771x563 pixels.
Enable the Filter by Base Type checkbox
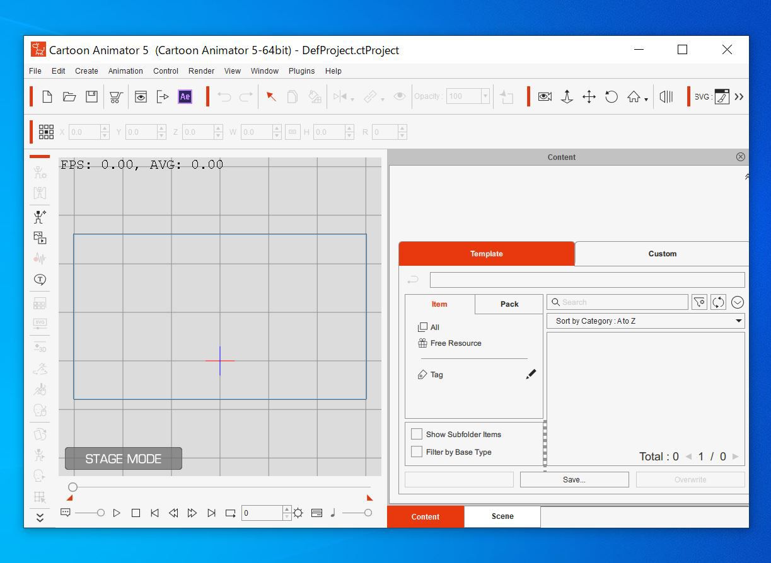tap(417, 452)
